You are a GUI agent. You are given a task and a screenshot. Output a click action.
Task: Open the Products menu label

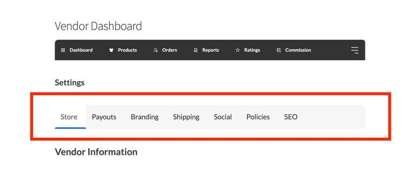click(x=128, y=50)
